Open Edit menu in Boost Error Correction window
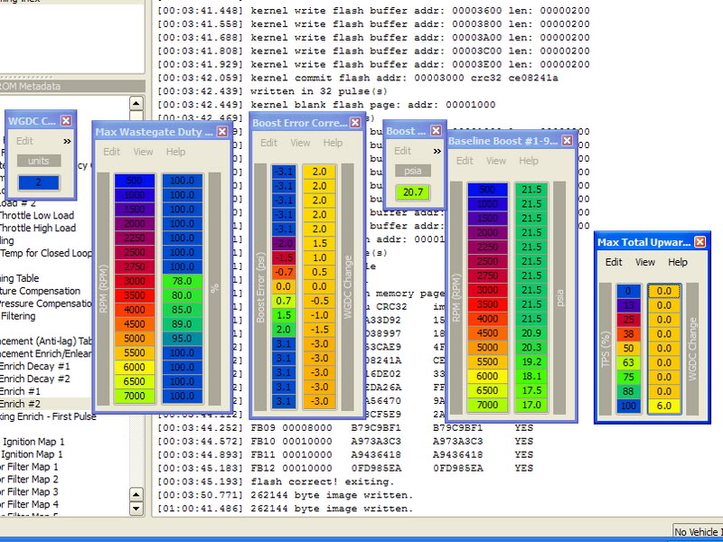 tap(268, 143)
